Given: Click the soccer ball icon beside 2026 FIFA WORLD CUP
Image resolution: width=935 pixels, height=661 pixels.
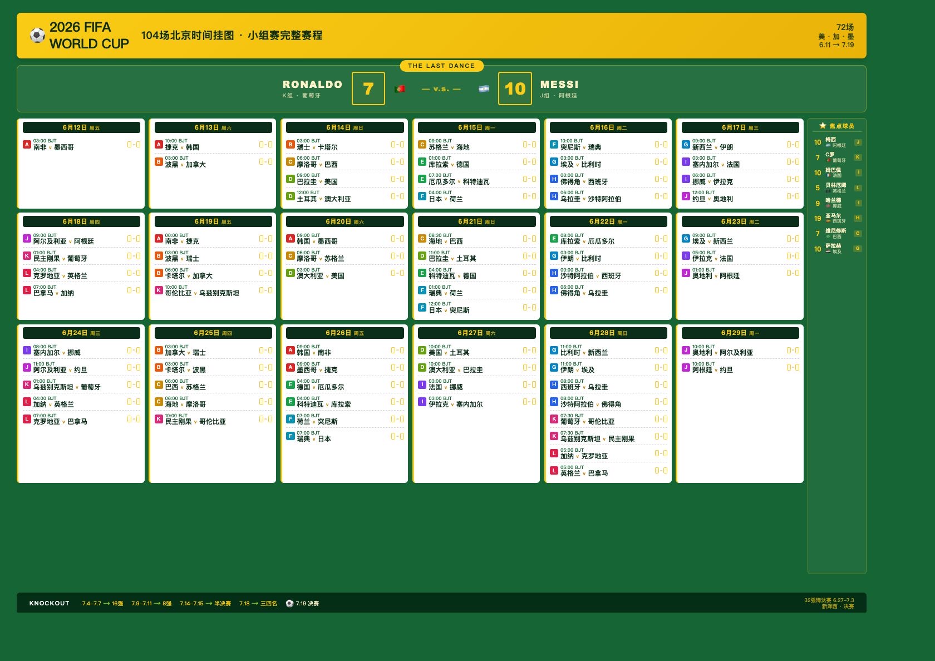Looking at the screenshot, I should pyautogui.click(x=37, y=36).
